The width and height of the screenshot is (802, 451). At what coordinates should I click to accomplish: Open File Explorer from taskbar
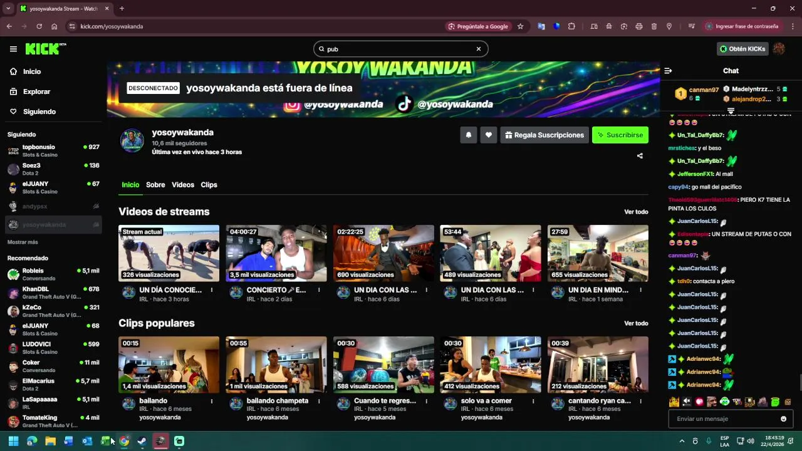pos(50,441)
